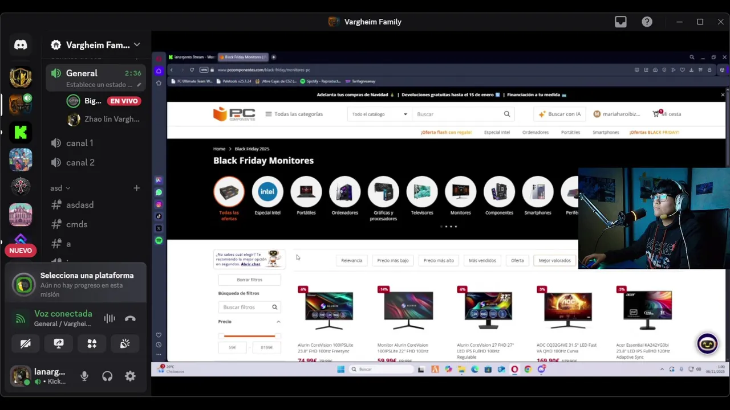Open Discord user settings gear
Image resolution: width=730 pixels, height=410 pixels.
point(130,376)
